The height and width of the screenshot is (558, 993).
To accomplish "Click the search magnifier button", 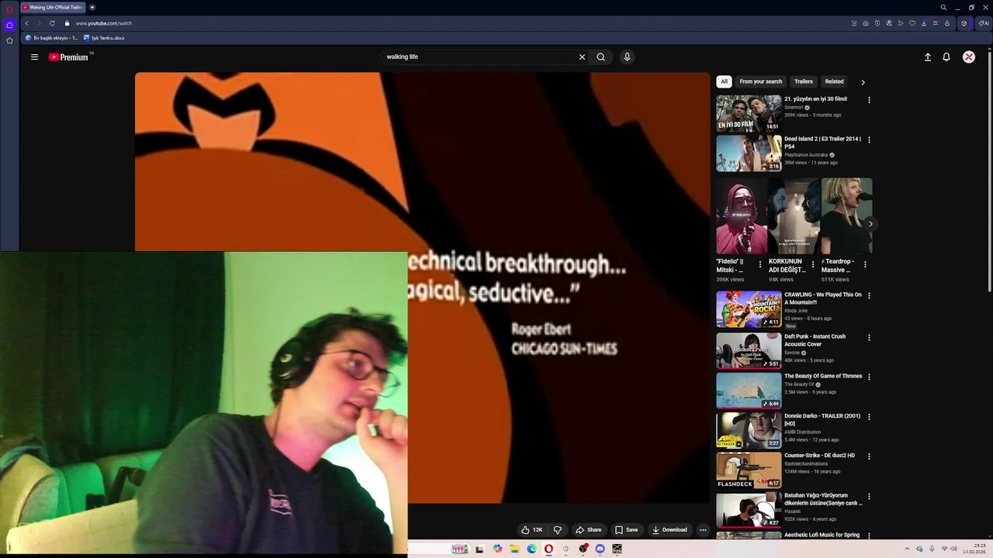I will click(600, 57).
